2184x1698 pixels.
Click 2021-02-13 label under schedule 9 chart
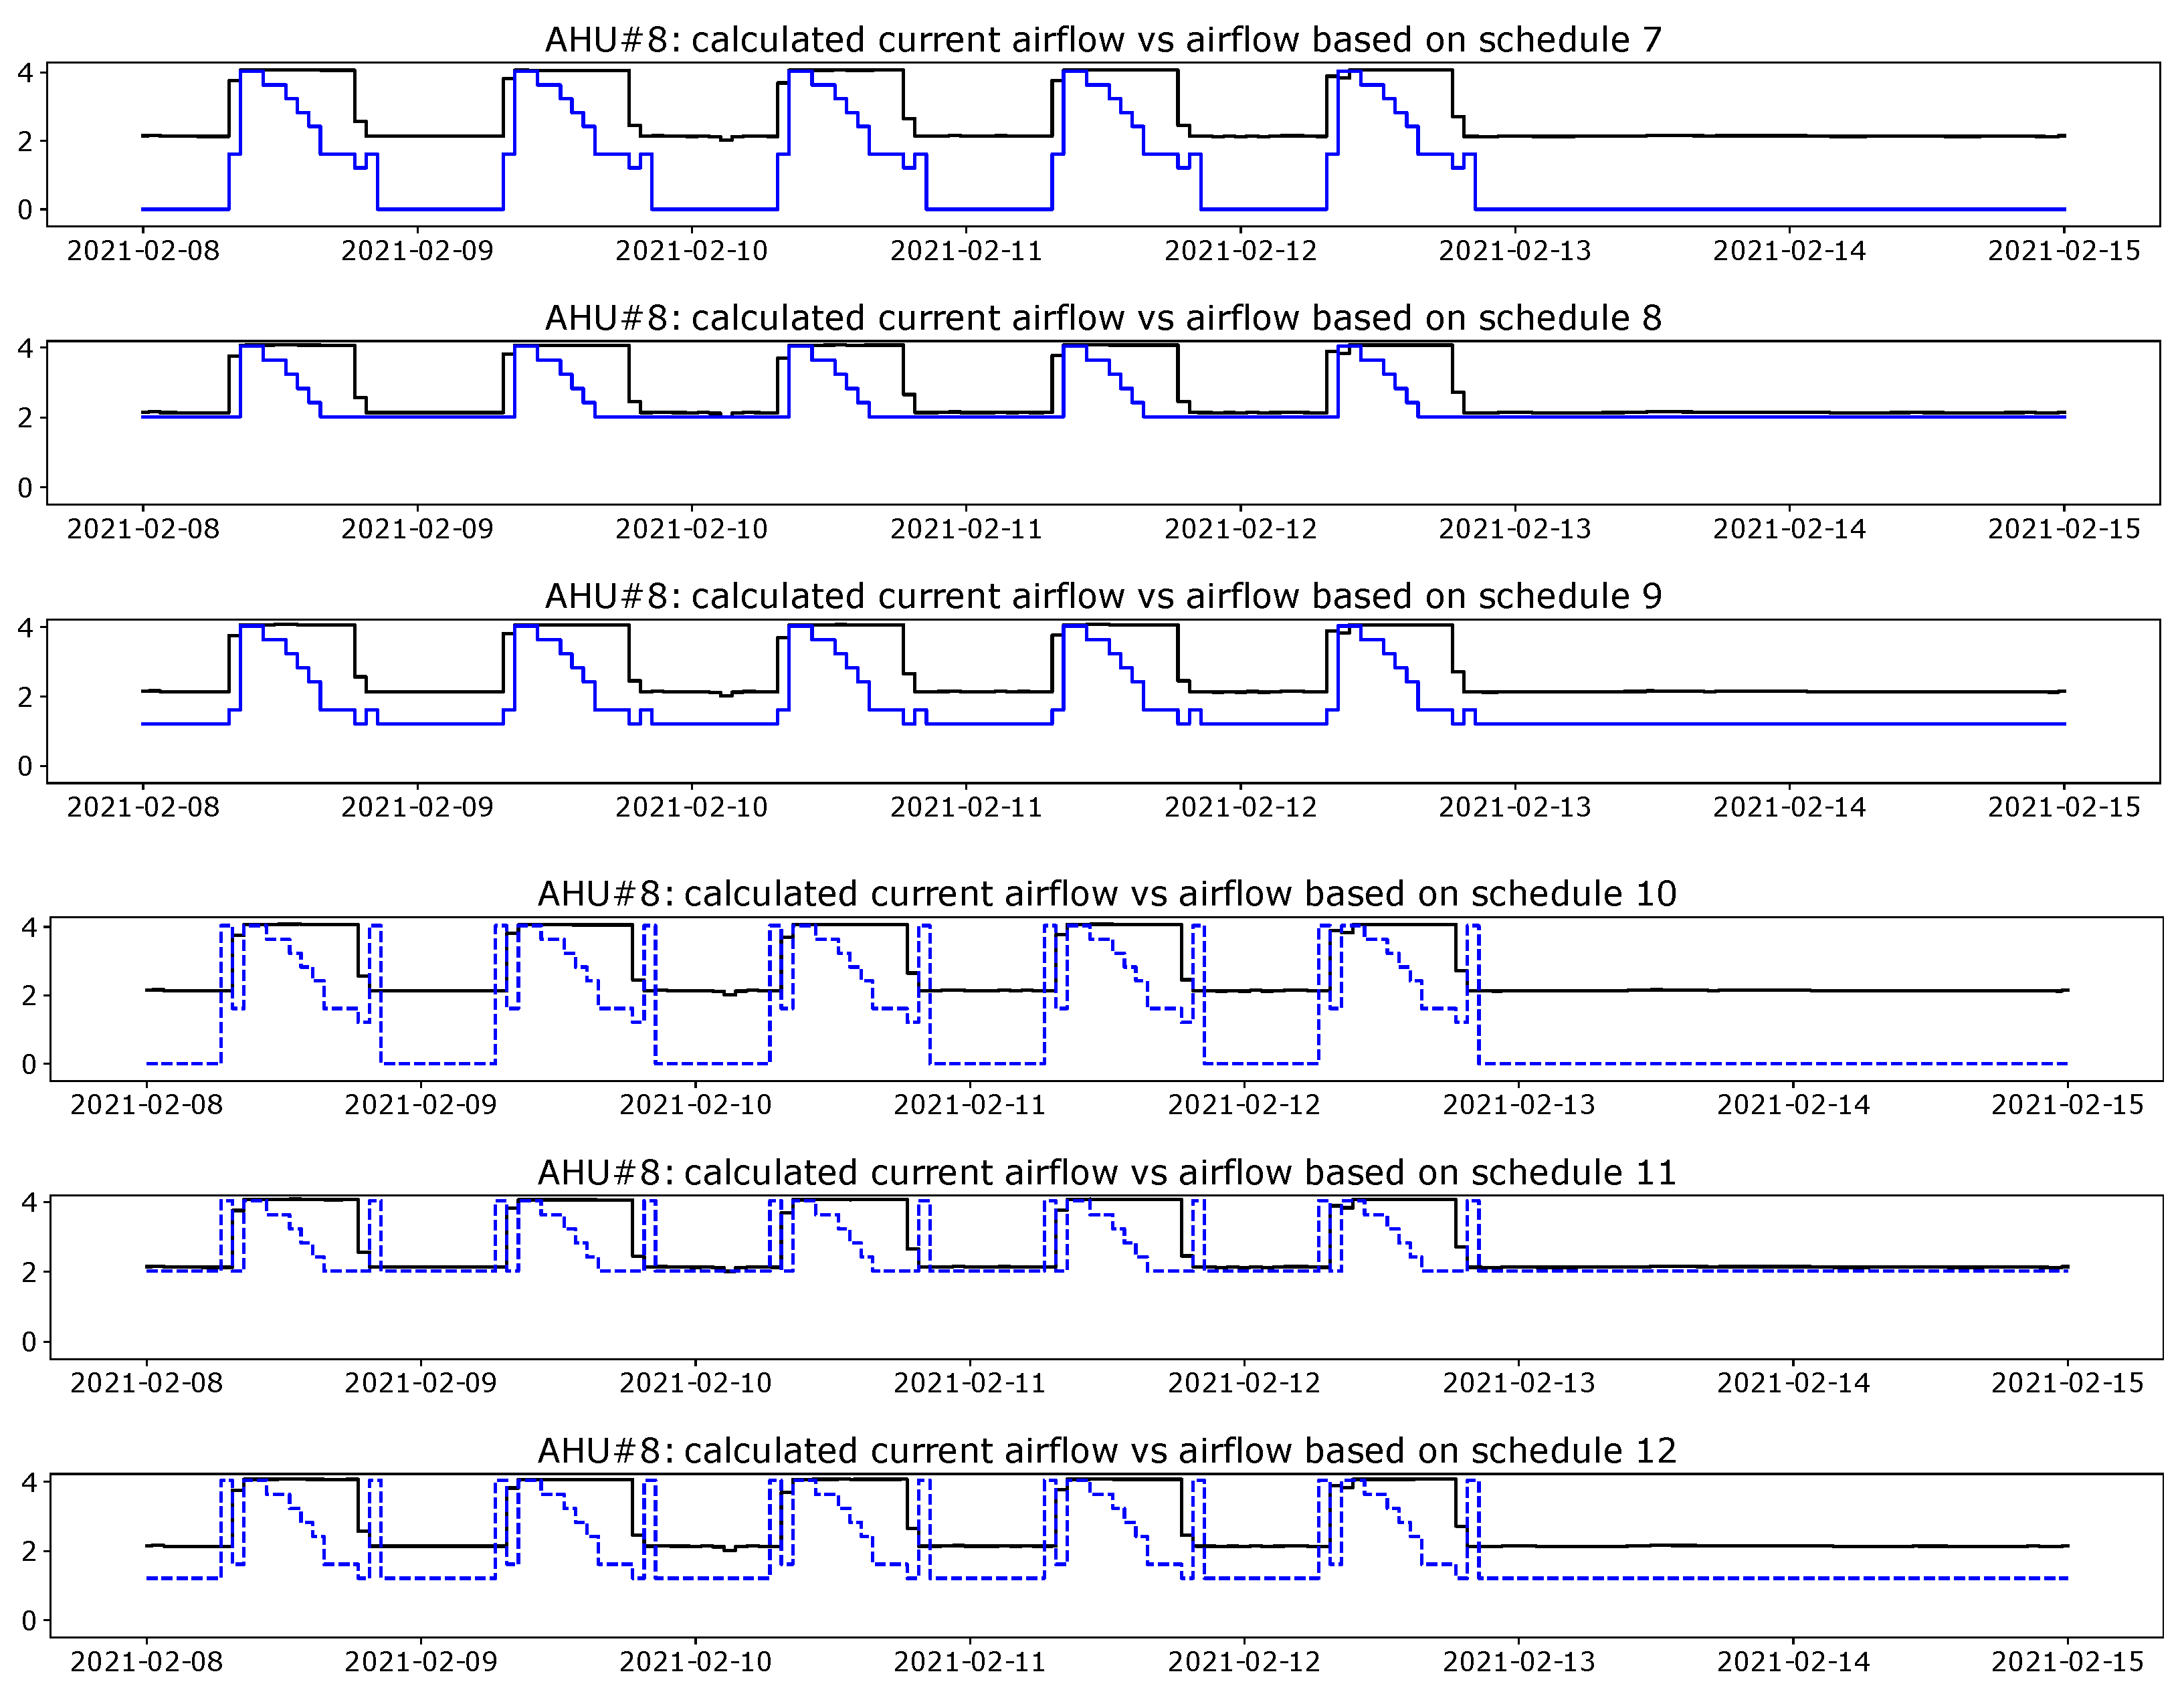pos(1515,807)
